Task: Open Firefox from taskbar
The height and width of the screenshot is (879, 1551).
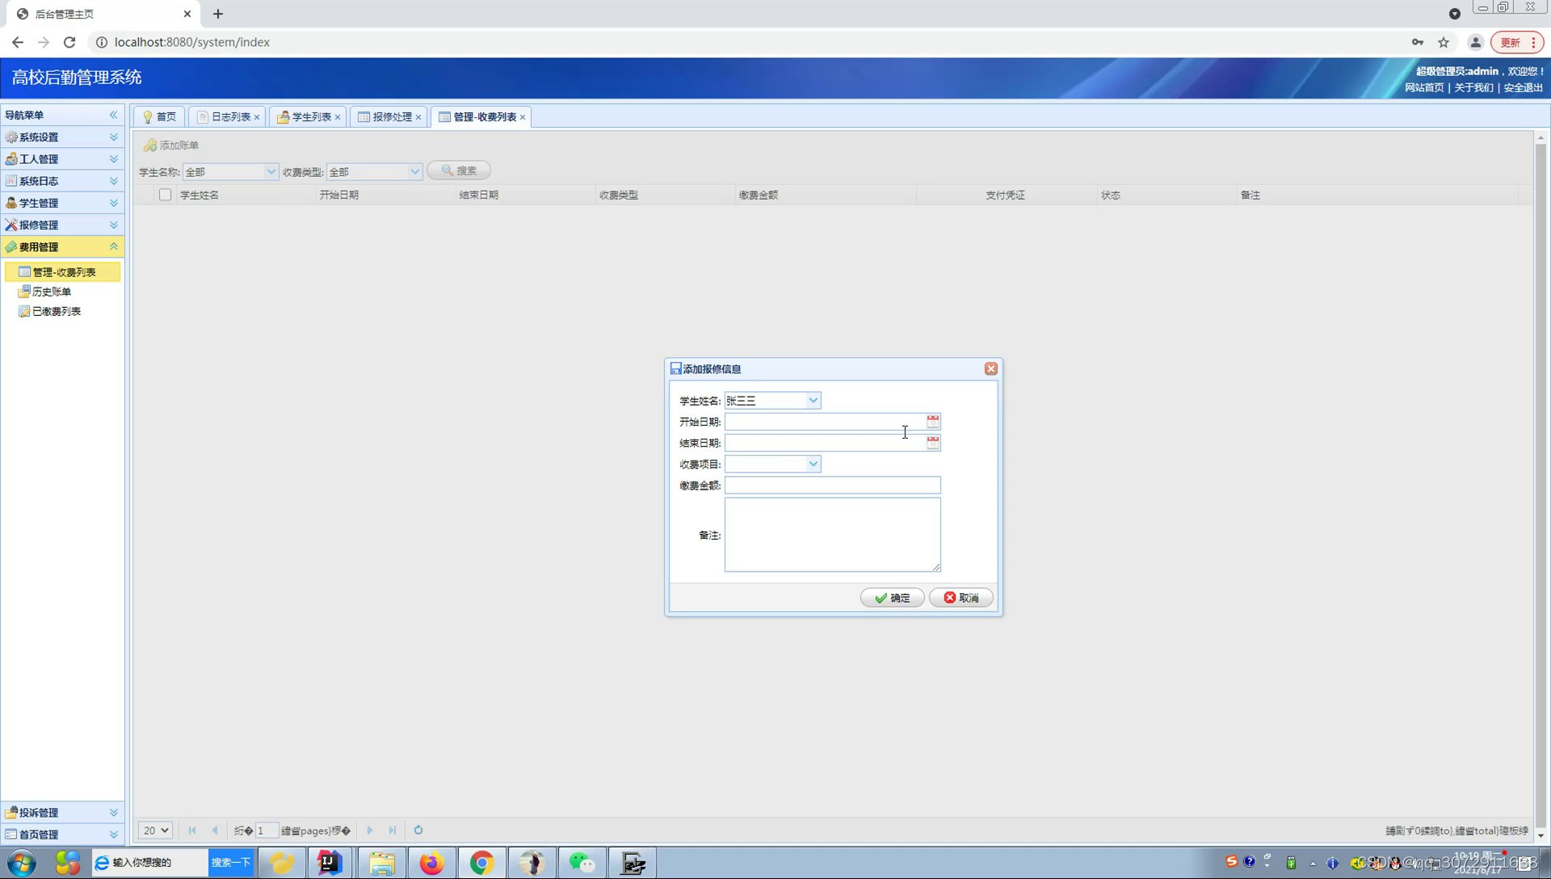Action: 432,863
